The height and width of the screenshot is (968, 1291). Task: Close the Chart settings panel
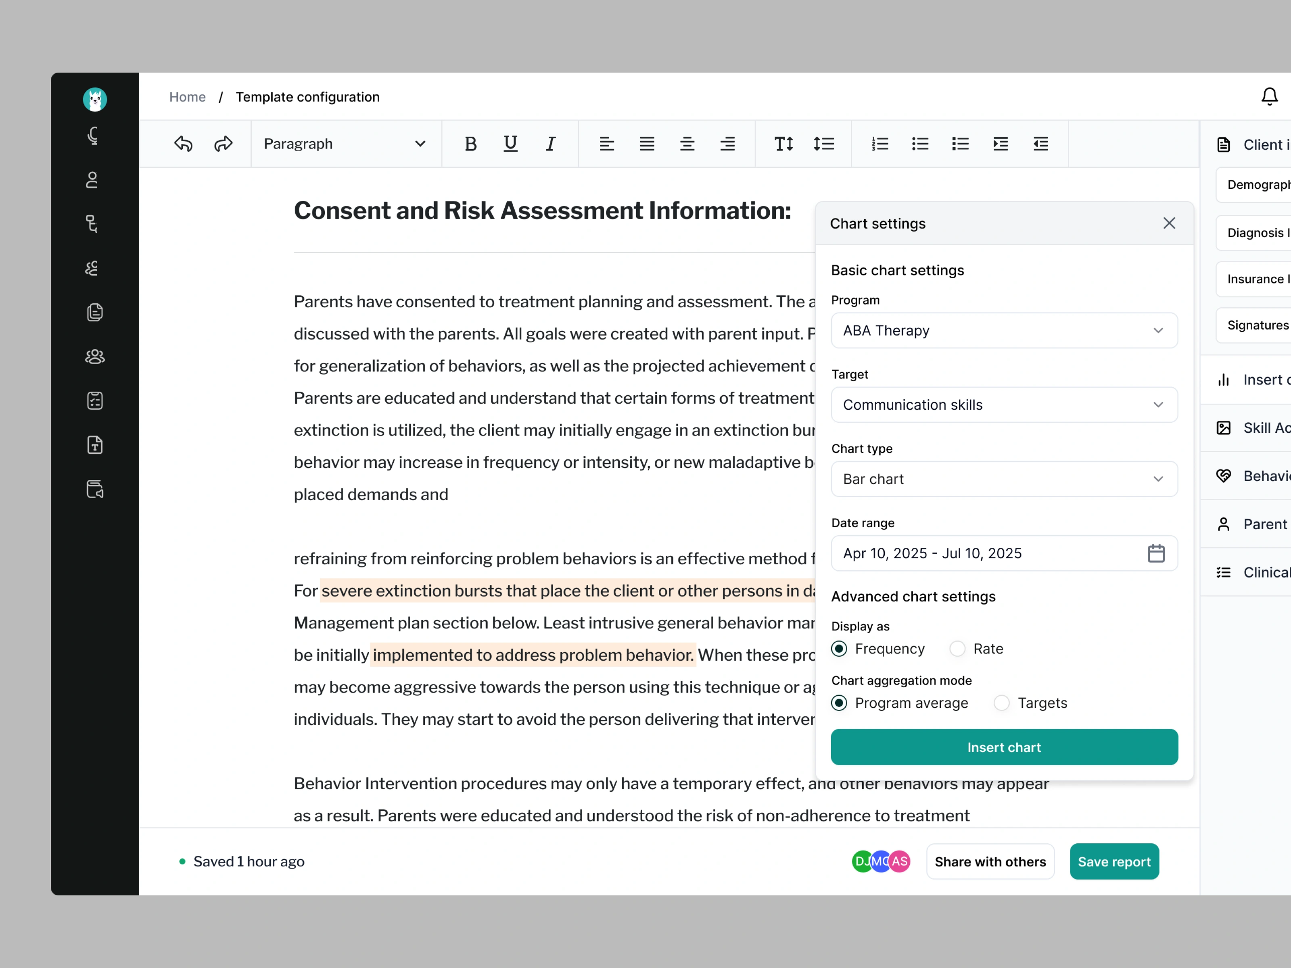point(1169,223)
